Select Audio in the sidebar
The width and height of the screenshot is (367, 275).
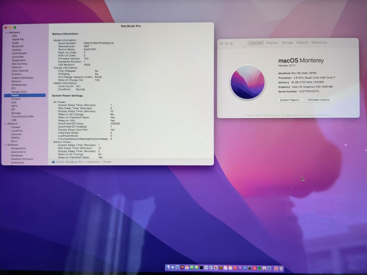pyautogui.click(x=15, y=43)
